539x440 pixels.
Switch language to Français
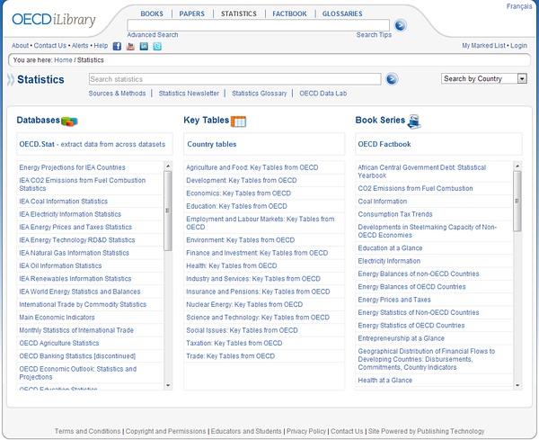click(519, 6)
